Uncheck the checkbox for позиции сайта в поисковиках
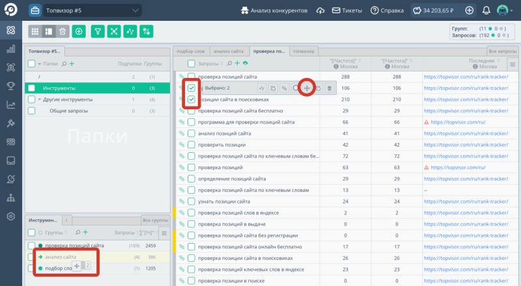The width and height of the screenshot is (521, 286). (x=191, y=99)
